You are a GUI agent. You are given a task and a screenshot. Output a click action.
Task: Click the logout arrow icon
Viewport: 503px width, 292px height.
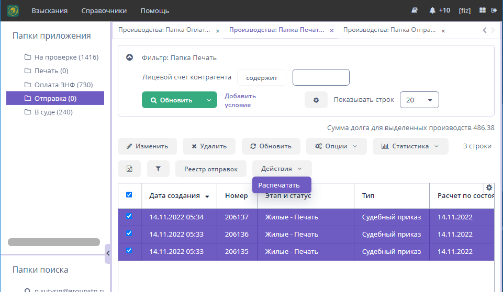pyautogui.click(x=494, y=10)
